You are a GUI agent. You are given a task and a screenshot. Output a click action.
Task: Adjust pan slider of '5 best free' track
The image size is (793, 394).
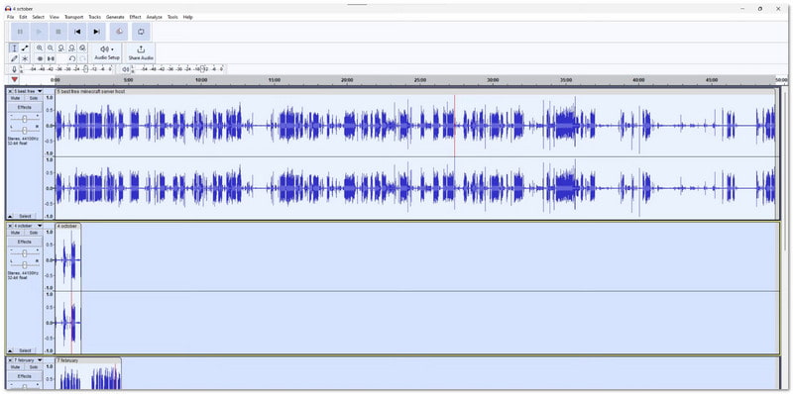[24, 130]
